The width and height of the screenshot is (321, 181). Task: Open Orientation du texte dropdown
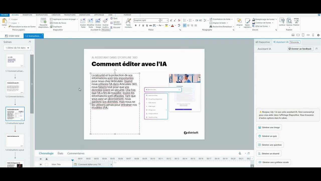point(221,19)
